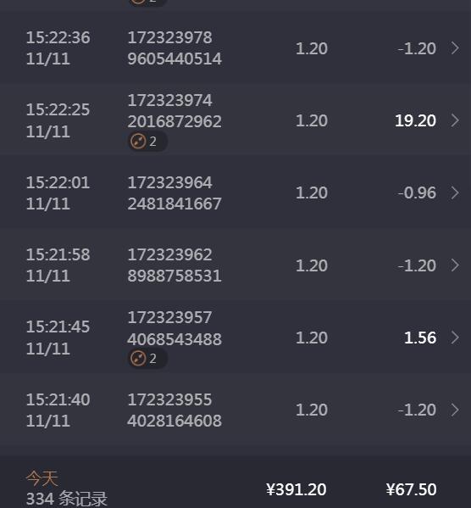Viewport: 471px width, 508px height.
Task: Click the multiplier badge on the 15:21:45 record
Action: pos(147,359)
